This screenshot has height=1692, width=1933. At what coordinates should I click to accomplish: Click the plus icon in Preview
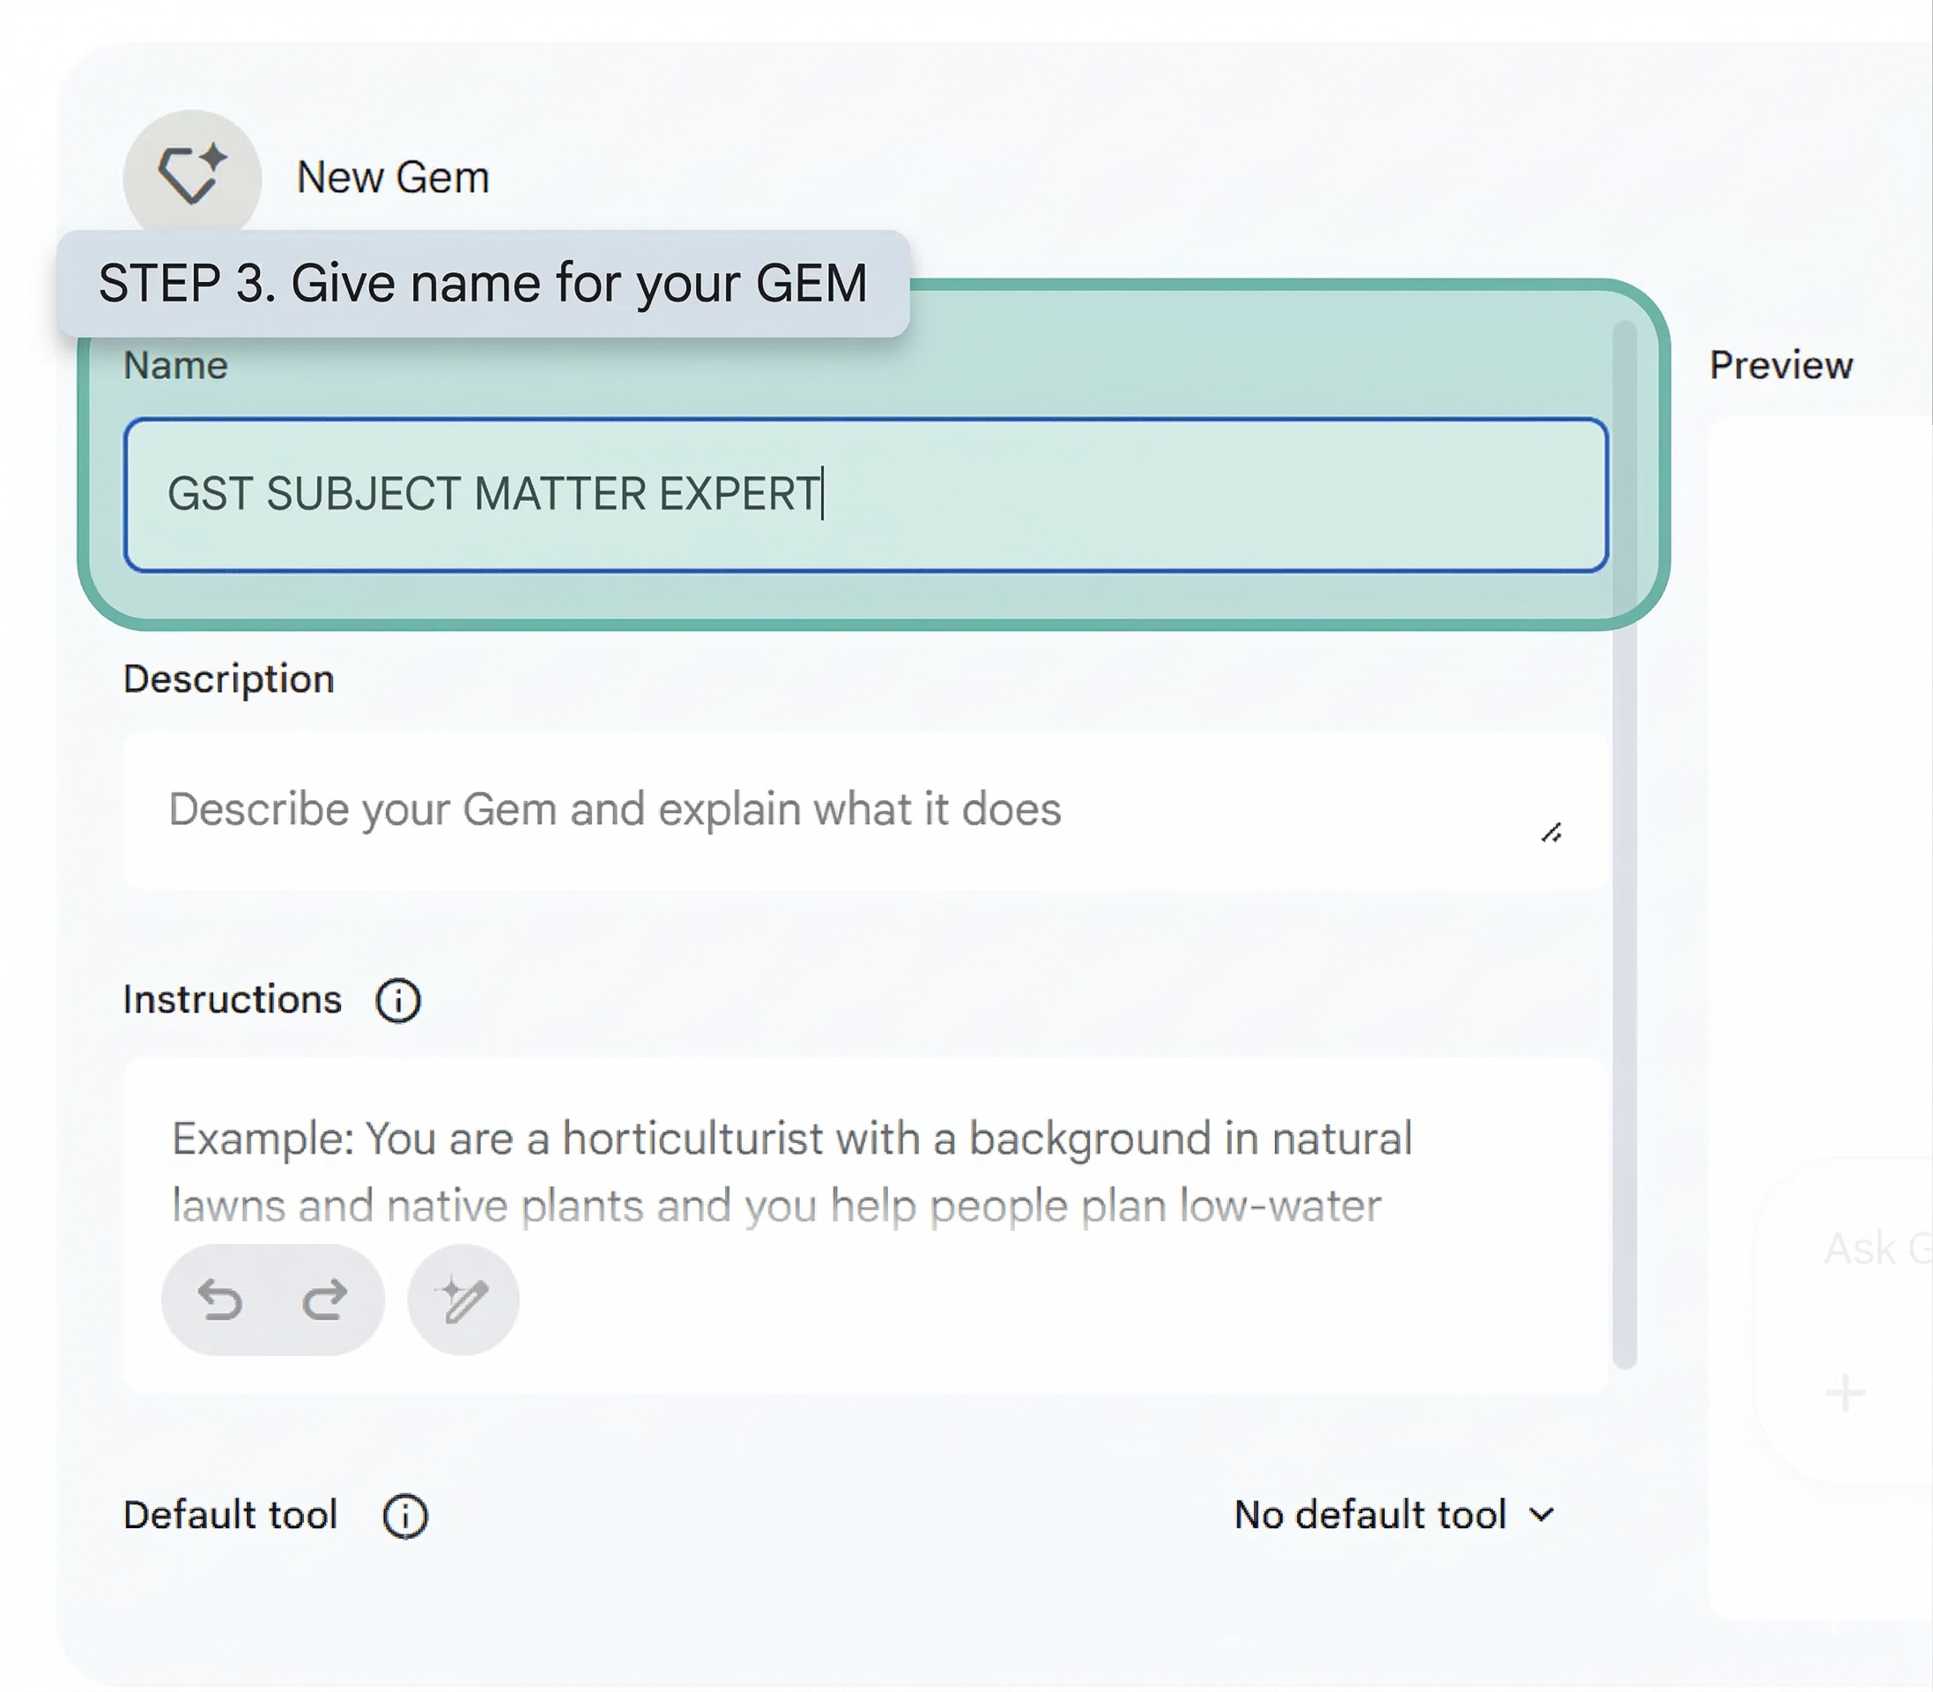[x=1844, y=1393]
